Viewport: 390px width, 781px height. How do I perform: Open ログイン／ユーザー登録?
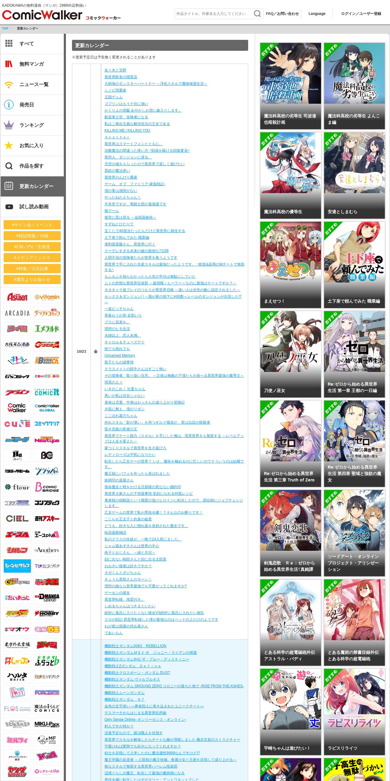tap(361, 14)
